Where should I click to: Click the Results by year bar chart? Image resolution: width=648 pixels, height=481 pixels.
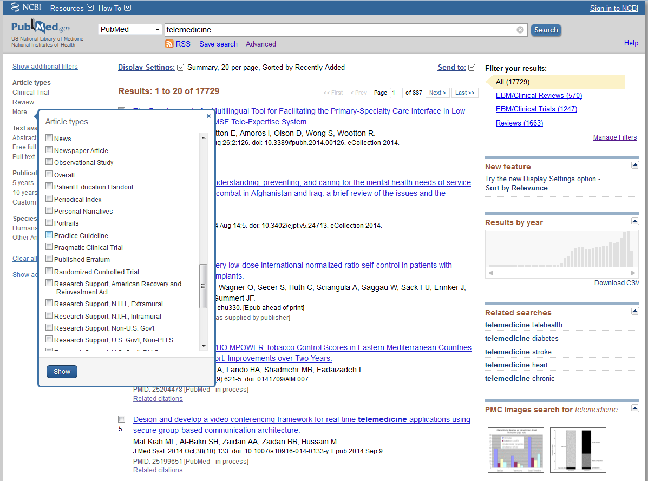[562, 249]
